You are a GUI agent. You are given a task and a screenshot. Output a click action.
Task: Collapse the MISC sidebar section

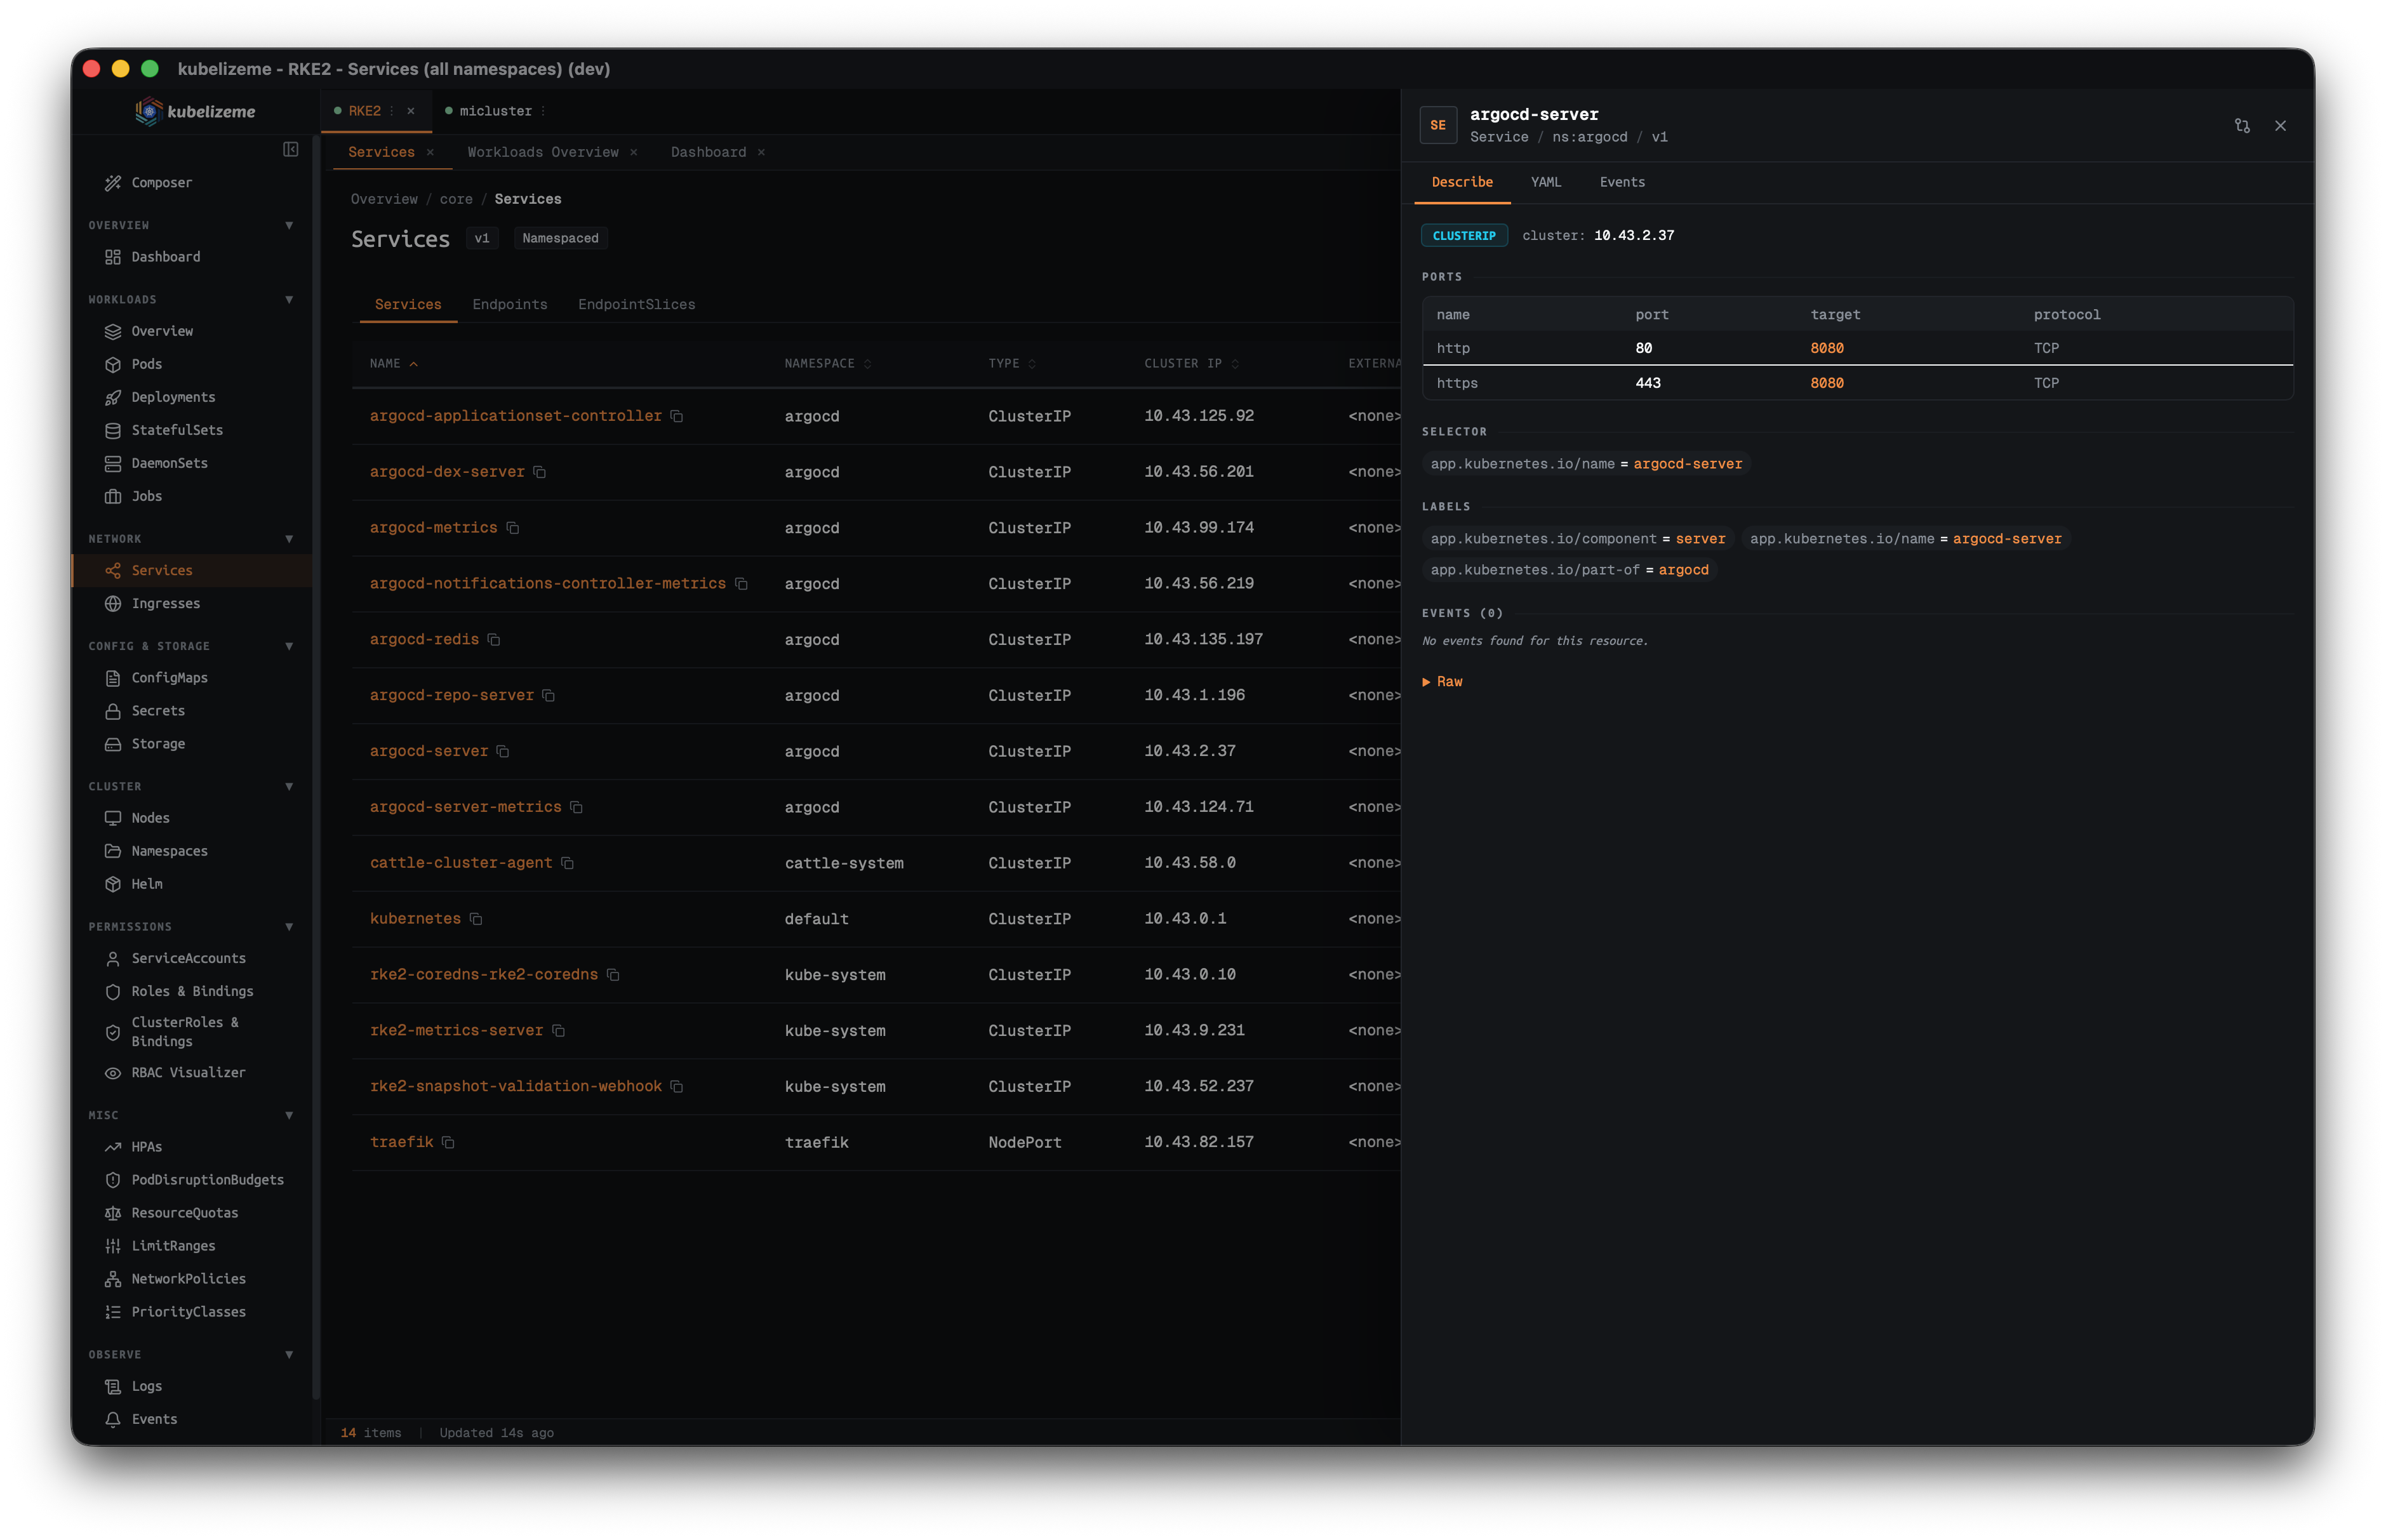tap(289, 1115)
